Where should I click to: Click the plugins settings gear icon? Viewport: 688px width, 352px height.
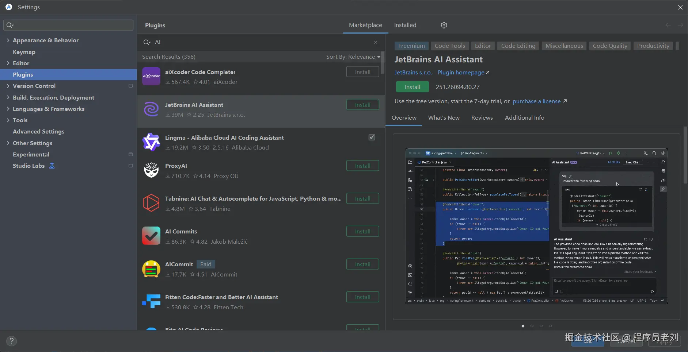pos(444,25)
